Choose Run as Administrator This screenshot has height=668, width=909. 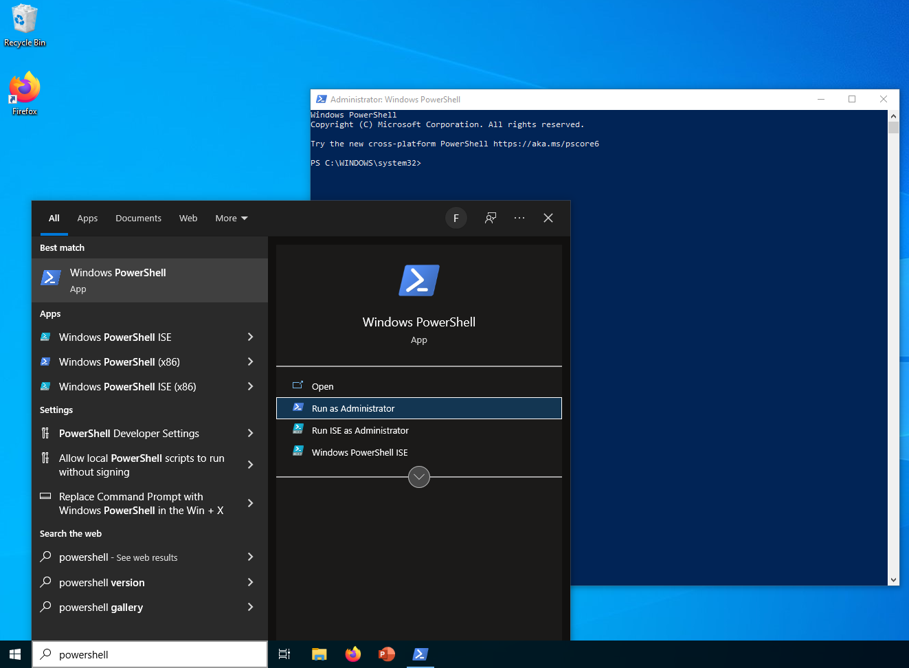[x=419, y=408]
